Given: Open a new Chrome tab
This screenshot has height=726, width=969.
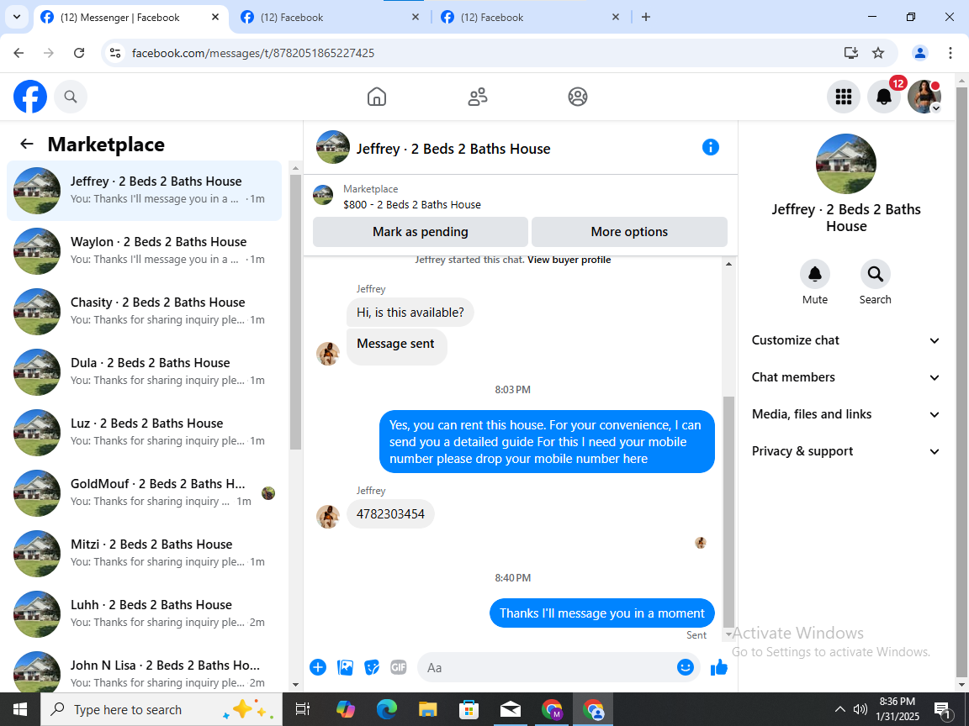Looking at the screenshot, I should point(646,18).
